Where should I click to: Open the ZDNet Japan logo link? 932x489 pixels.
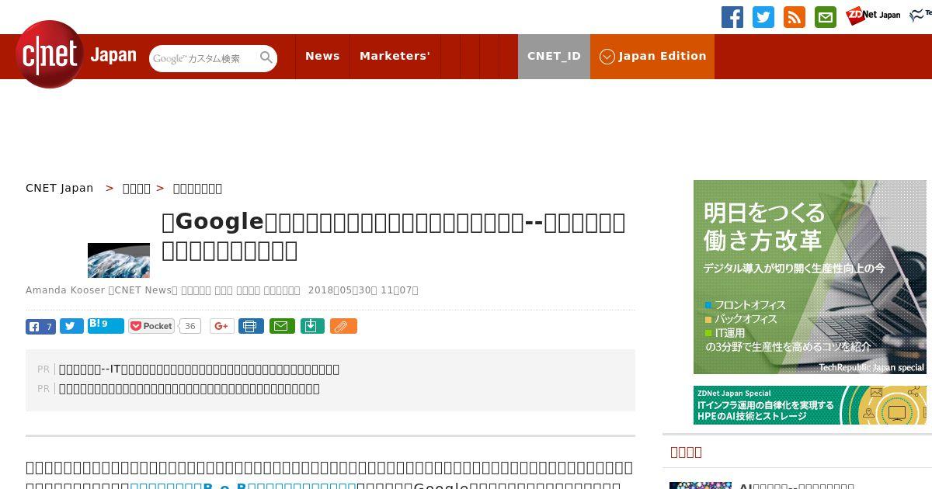(873, 16)
